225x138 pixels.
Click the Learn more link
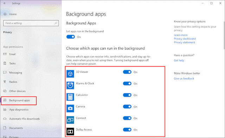pyautogui.click(x=180, y=35)
